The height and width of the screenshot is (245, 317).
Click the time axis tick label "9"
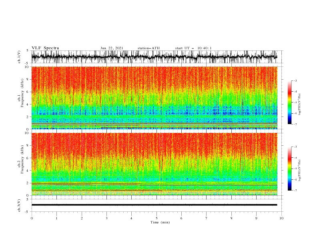point(256,218)
